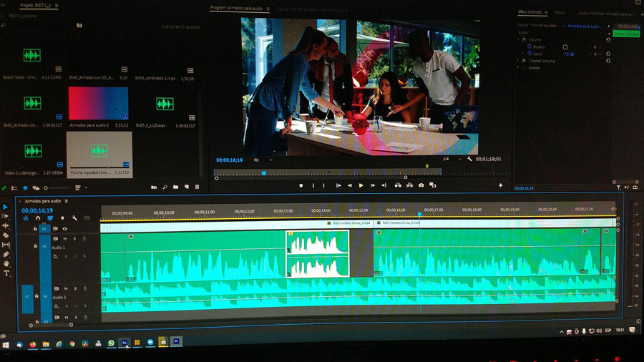Open the Project panel sort icons dropdown
644x362 pixels.
(80, 188)
